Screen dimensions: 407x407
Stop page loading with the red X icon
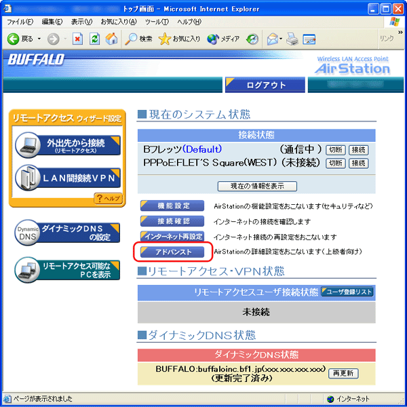point(77,39)
